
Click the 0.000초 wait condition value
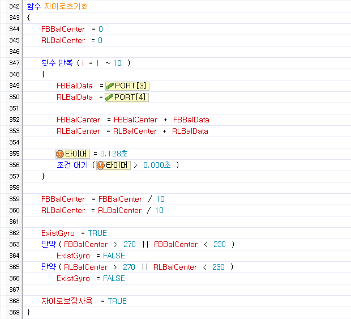[159, 165]
